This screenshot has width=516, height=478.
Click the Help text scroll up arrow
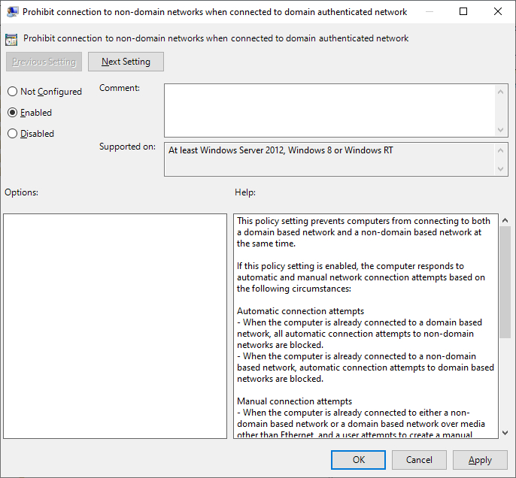pos(505,221)
